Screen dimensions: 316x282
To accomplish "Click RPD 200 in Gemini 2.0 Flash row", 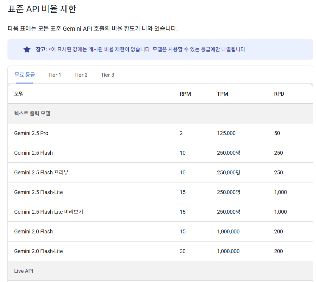I will coord(278,232).
